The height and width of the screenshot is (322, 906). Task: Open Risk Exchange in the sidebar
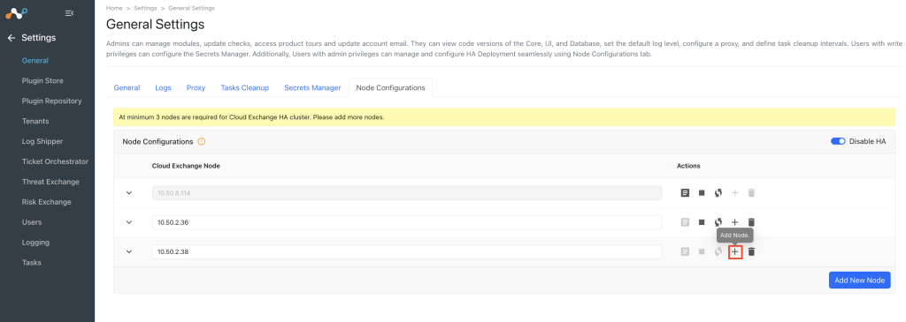click(46, 202)
